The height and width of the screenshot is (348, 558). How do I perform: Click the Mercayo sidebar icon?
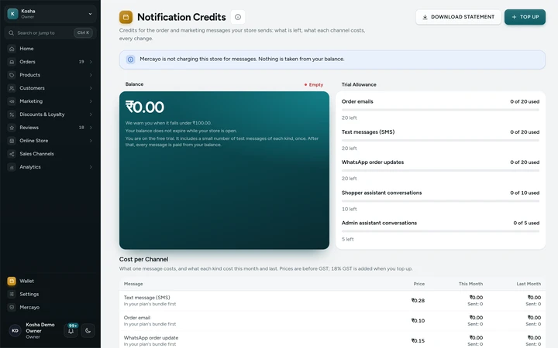(12, 307)
